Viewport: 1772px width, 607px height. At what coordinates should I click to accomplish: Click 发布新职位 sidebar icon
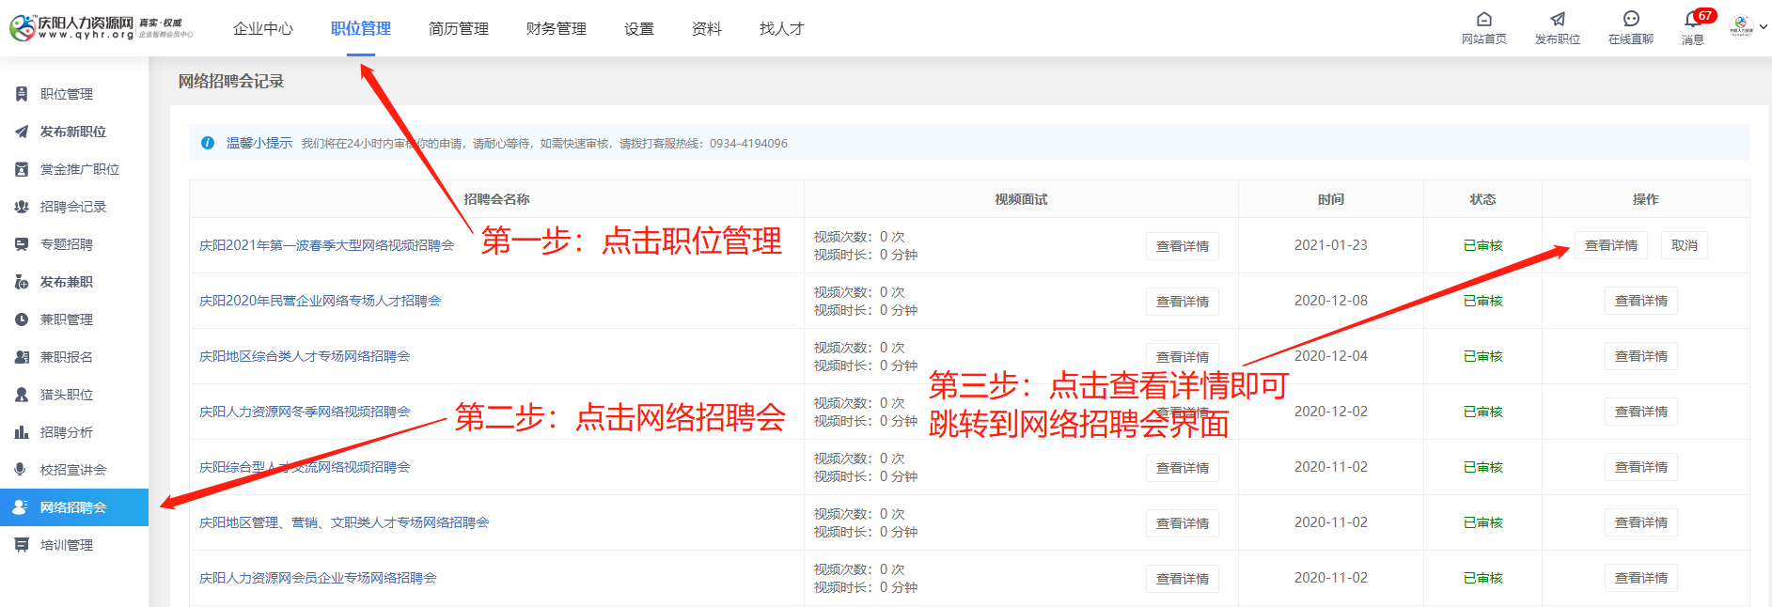click(22, 132)
